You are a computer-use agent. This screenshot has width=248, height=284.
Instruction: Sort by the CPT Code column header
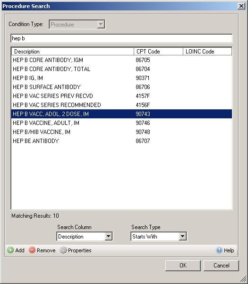pos(158,52)
